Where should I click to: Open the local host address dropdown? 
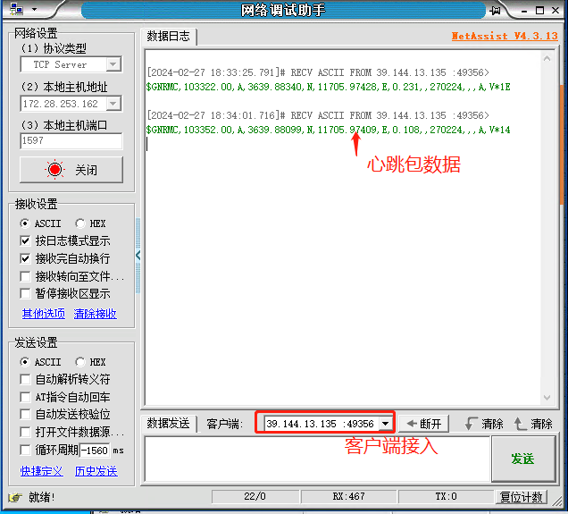(x=113, y=104)
